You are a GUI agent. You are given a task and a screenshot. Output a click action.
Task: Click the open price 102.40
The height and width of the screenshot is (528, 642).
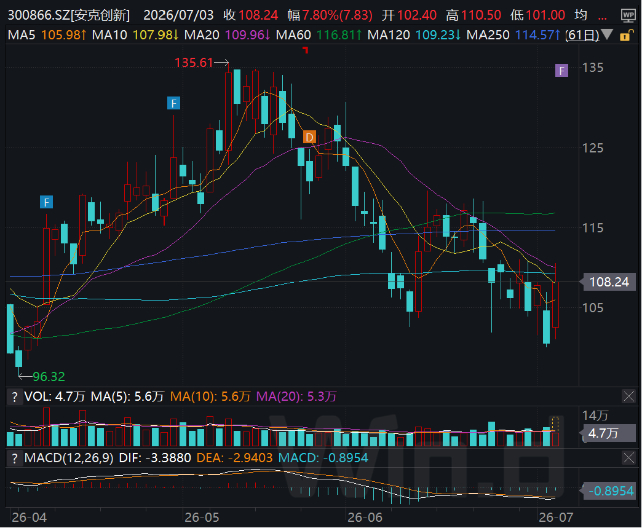click(x=417, y=15)
